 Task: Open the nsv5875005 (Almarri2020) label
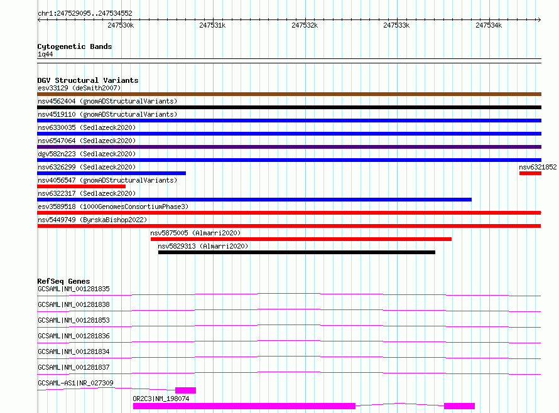195,233
